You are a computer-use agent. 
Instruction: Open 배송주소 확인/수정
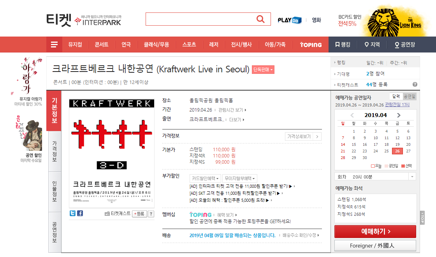[301, 235]
